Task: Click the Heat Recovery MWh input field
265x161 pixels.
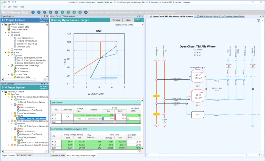Action: (138, 25)
